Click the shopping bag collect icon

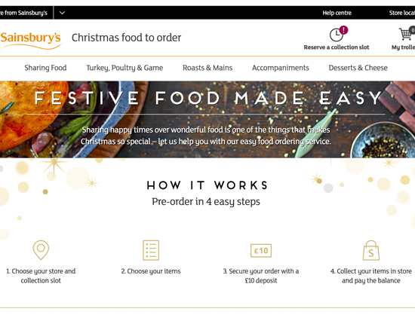pos(370,250)
